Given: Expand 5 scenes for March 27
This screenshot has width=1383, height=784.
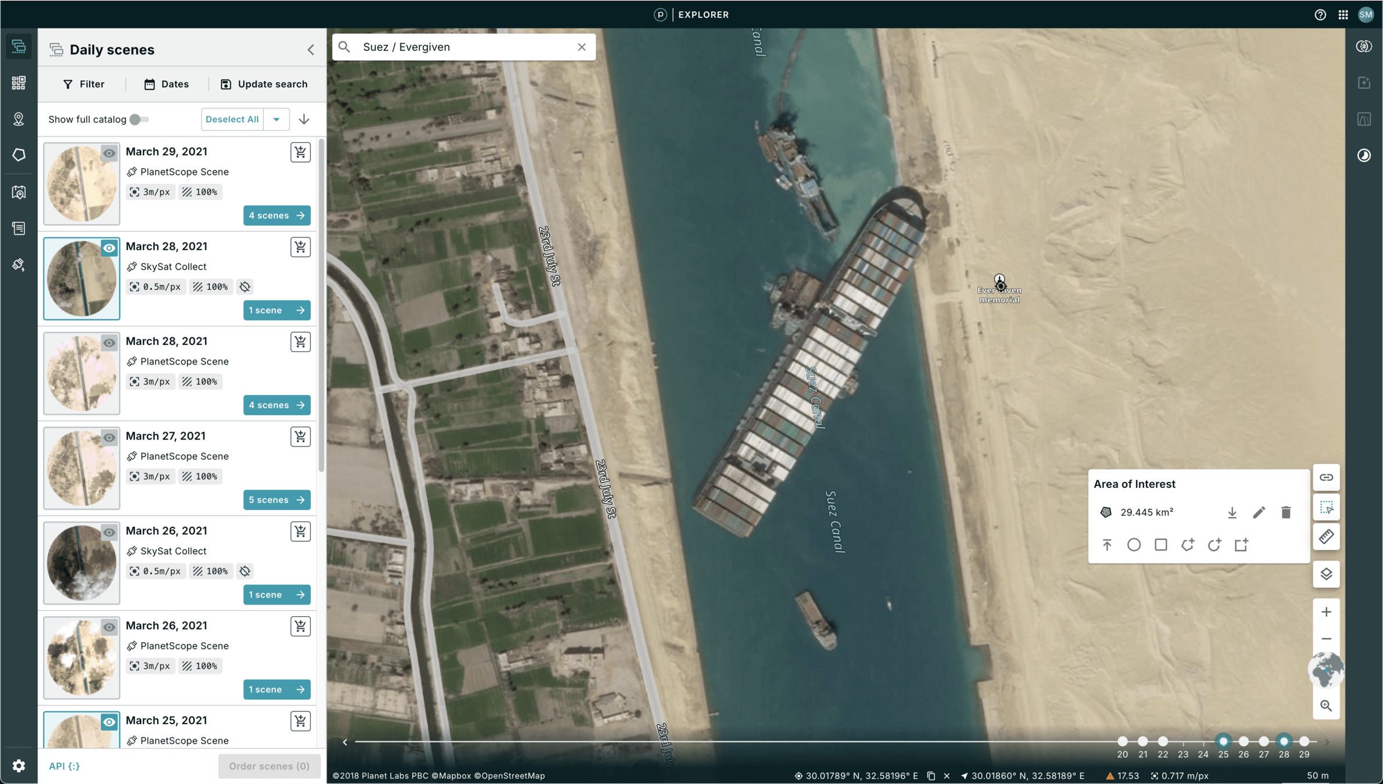Looking at the screenshot, I should point(277,499).
